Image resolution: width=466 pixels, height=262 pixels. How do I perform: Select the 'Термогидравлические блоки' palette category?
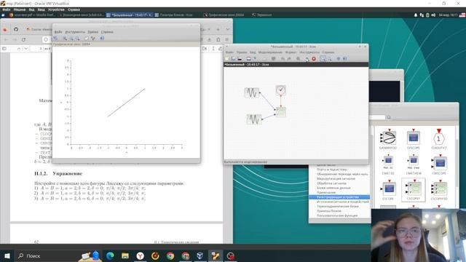click(338, 207)
